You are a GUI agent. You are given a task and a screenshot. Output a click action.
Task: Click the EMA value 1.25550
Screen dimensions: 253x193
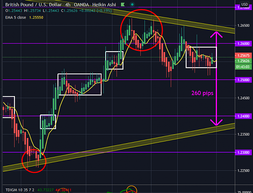pyautogui.click(x=36, y=17)
